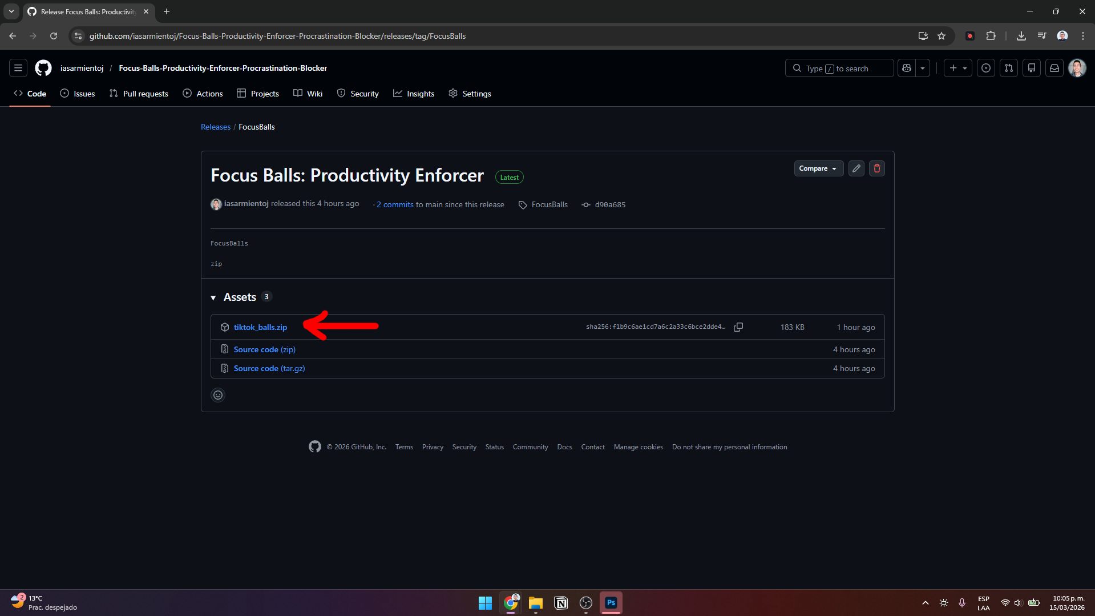Open the Compare dropdown

818,168
